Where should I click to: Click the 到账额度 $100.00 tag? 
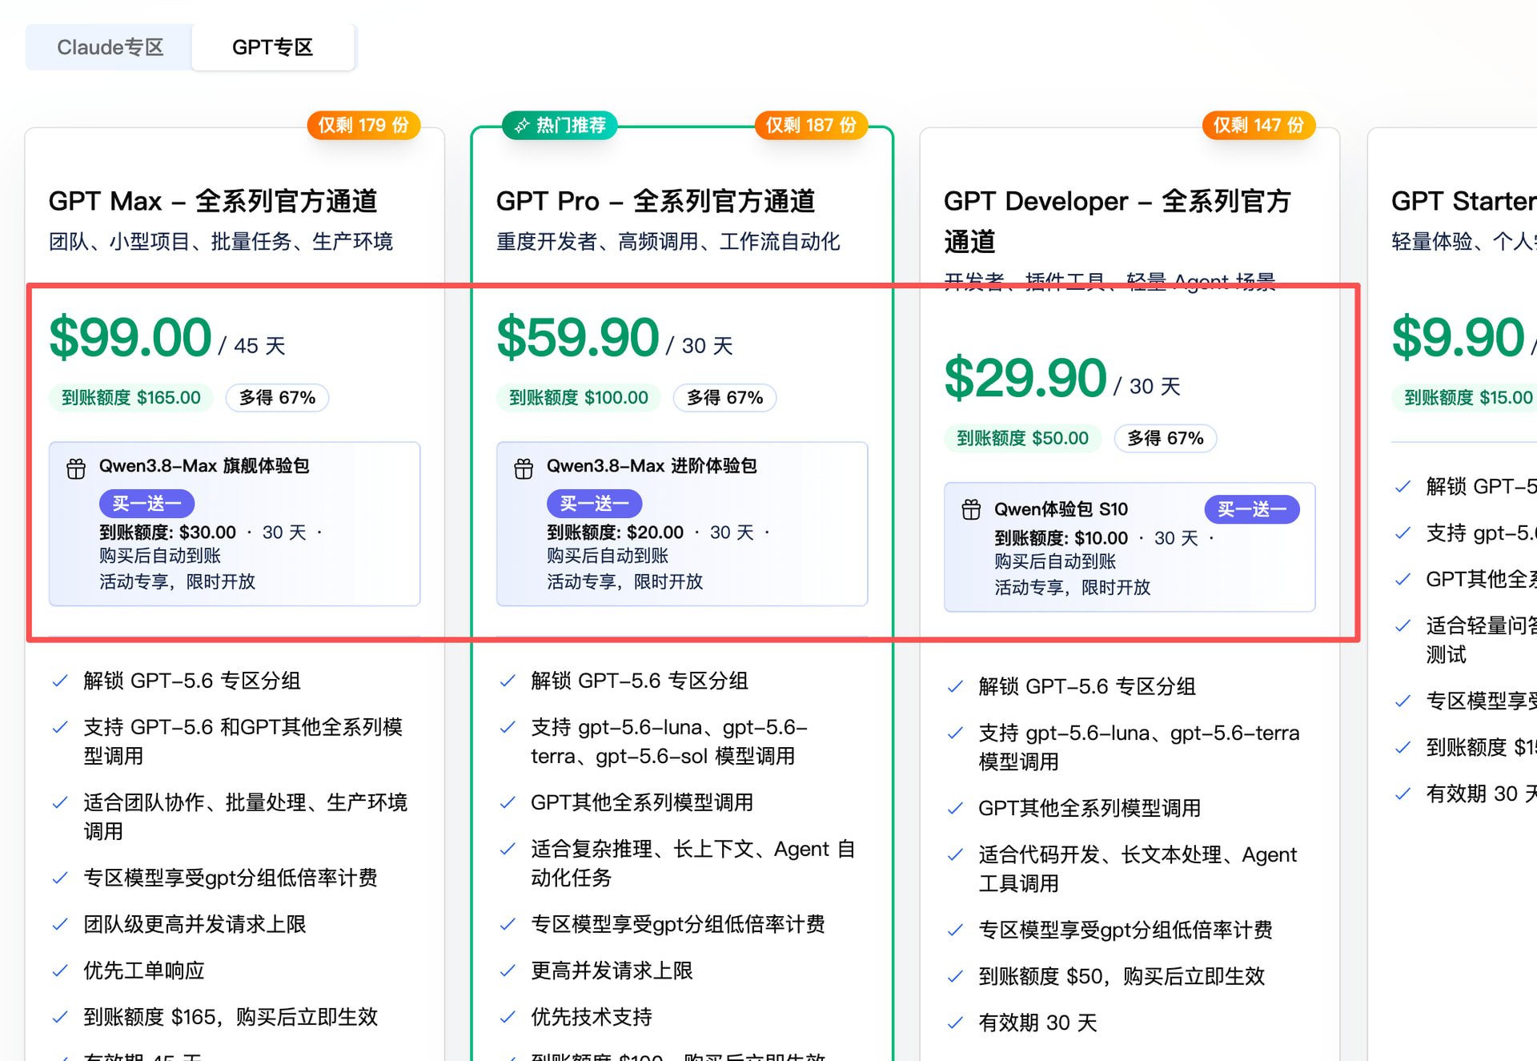tap(579, 398)
